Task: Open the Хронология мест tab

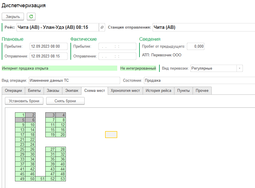Action: coord(125,91)
